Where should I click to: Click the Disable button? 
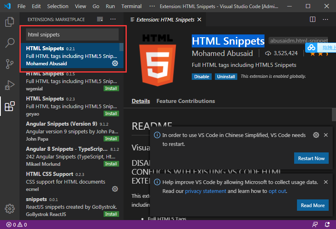[202, 77]
